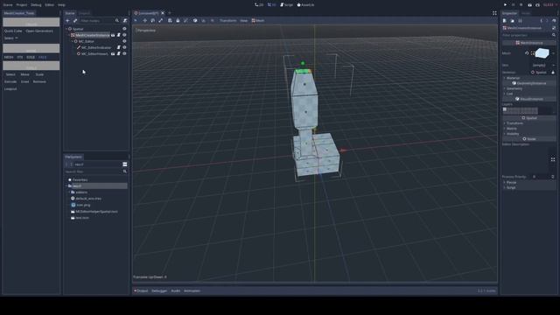Select the MeshCreator_Tools dock tab
The width and height of the screenshot is (560, 315).
coord(19,13)
